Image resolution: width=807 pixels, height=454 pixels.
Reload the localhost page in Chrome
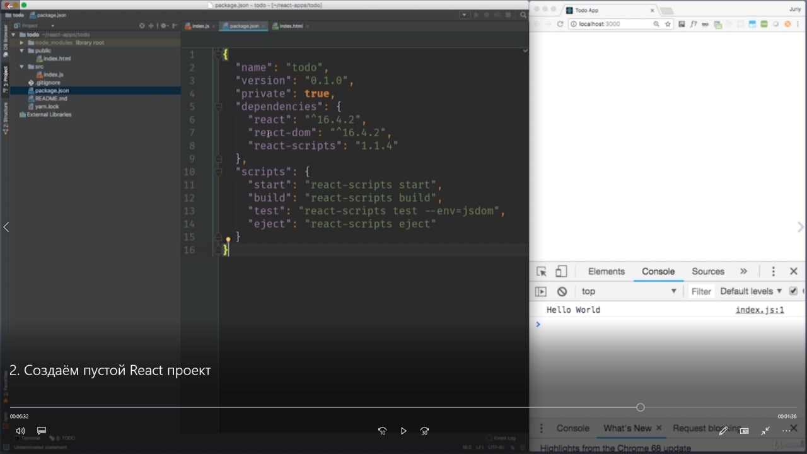pyautogui.click(x=560, y=24)
